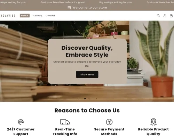
Task: Select the second slideshow dot
Action: (89, 99)
